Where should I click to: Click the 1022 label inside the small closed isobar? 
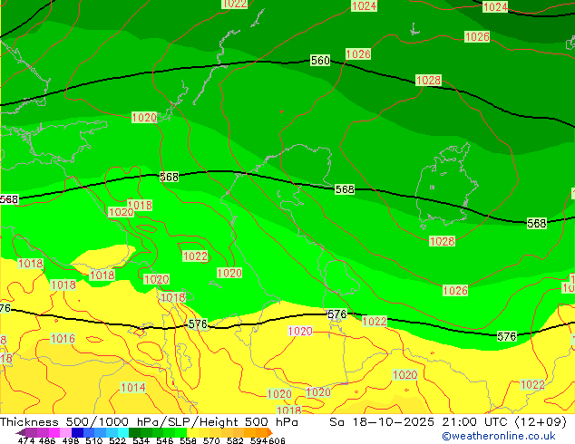pos(195,256)
